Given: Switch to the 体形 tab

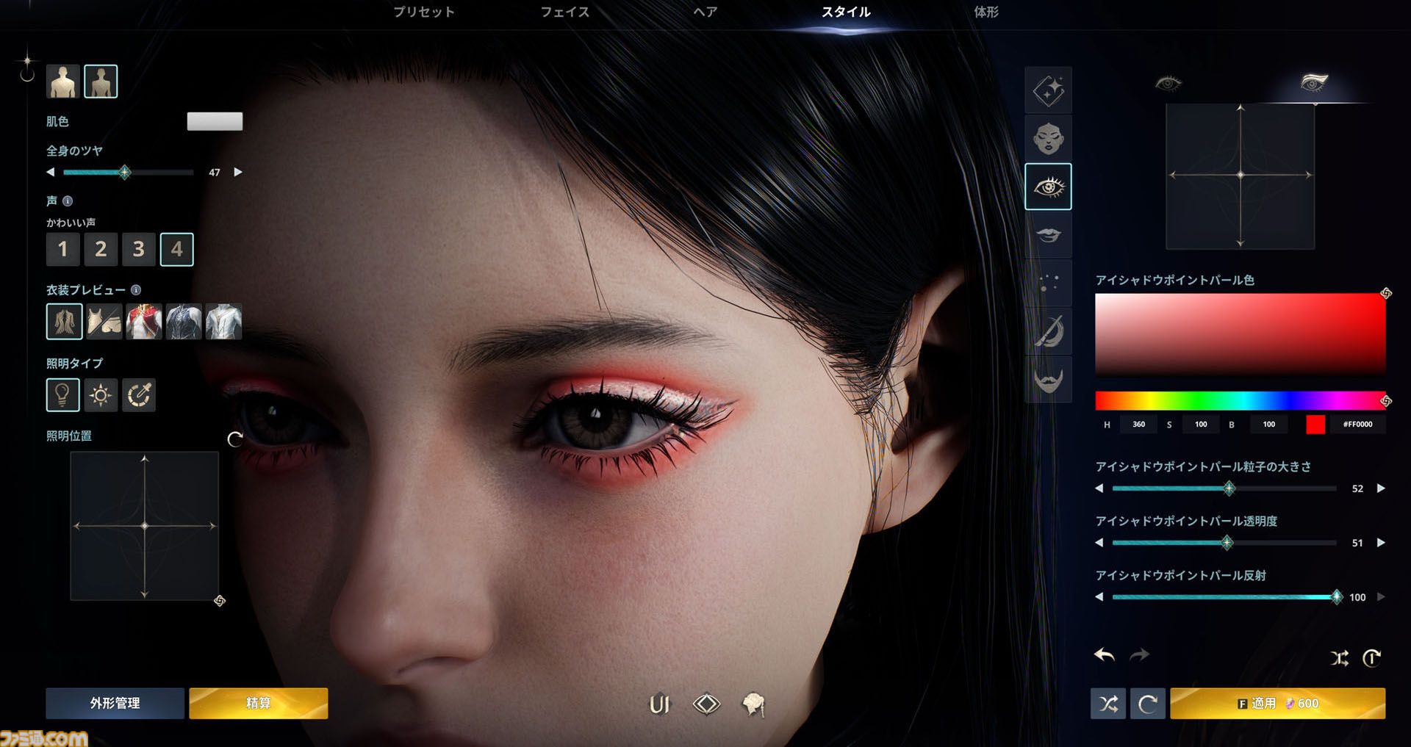Looking at the screenshot, I should pos(985,12).
